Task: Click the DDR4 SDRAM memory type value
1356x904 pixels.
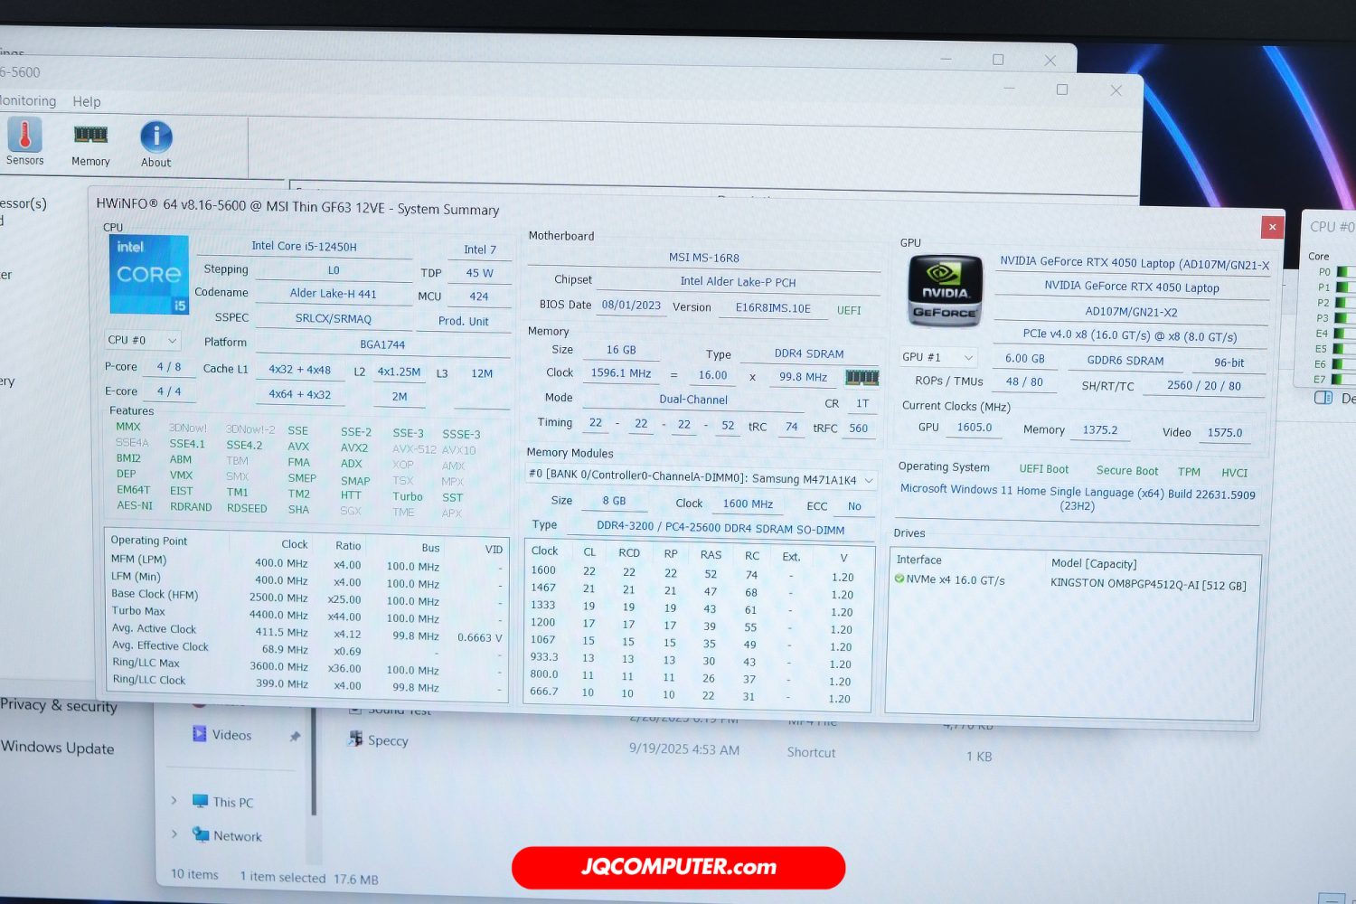Action: click(x=809, y=354)
